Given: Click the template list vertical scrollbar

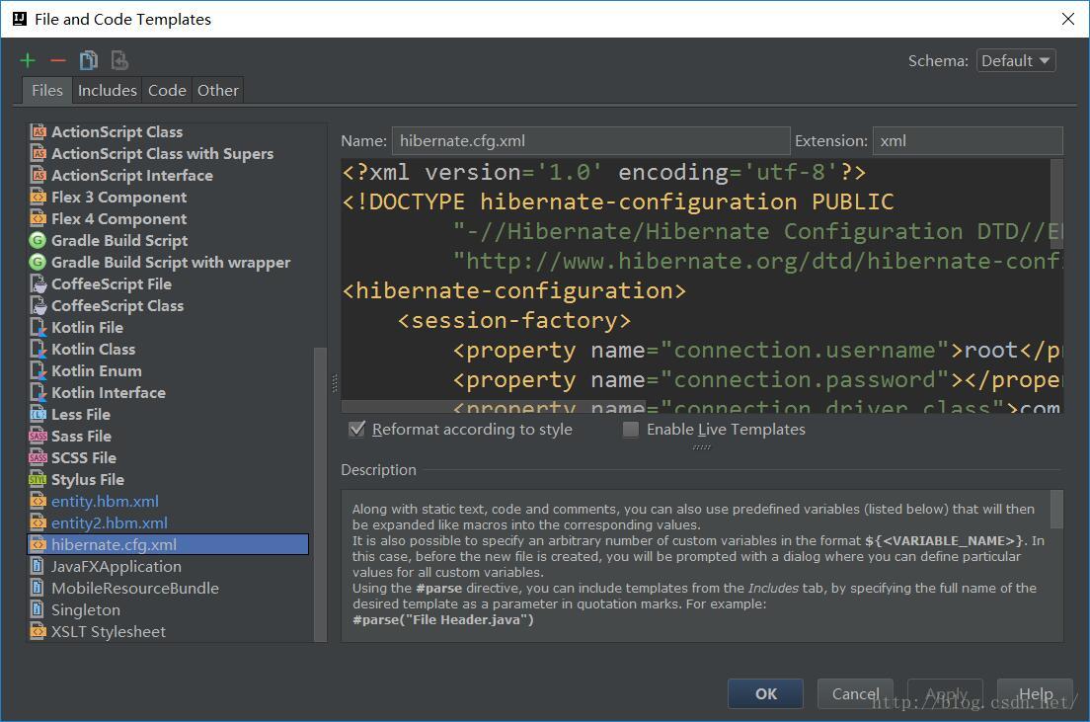Looking at the screenshot, I should tap(320, 494).
